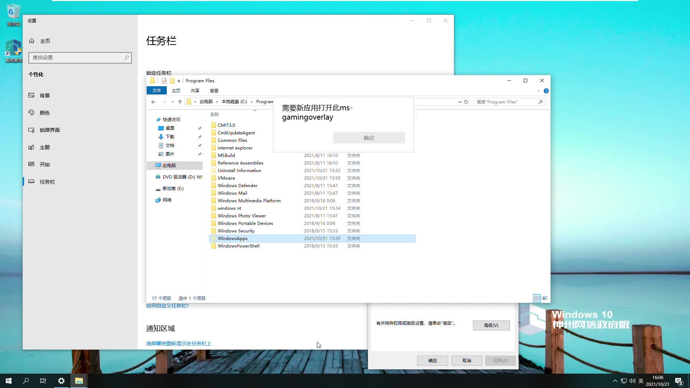Click the Properties quick-access checkmark icon
Screen dimensions: 690x388
[164, 81]
